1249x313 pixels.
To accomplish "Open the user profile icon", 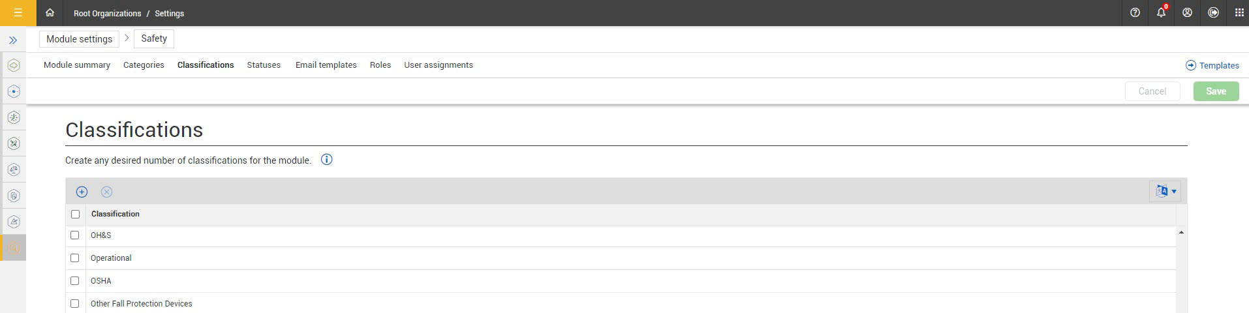I will click(x=1187, y=13).
